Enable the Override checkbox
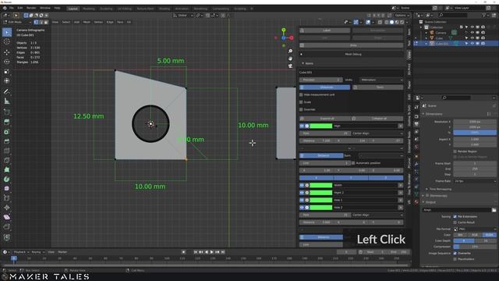499x281 pixels. tap(301, 109)
